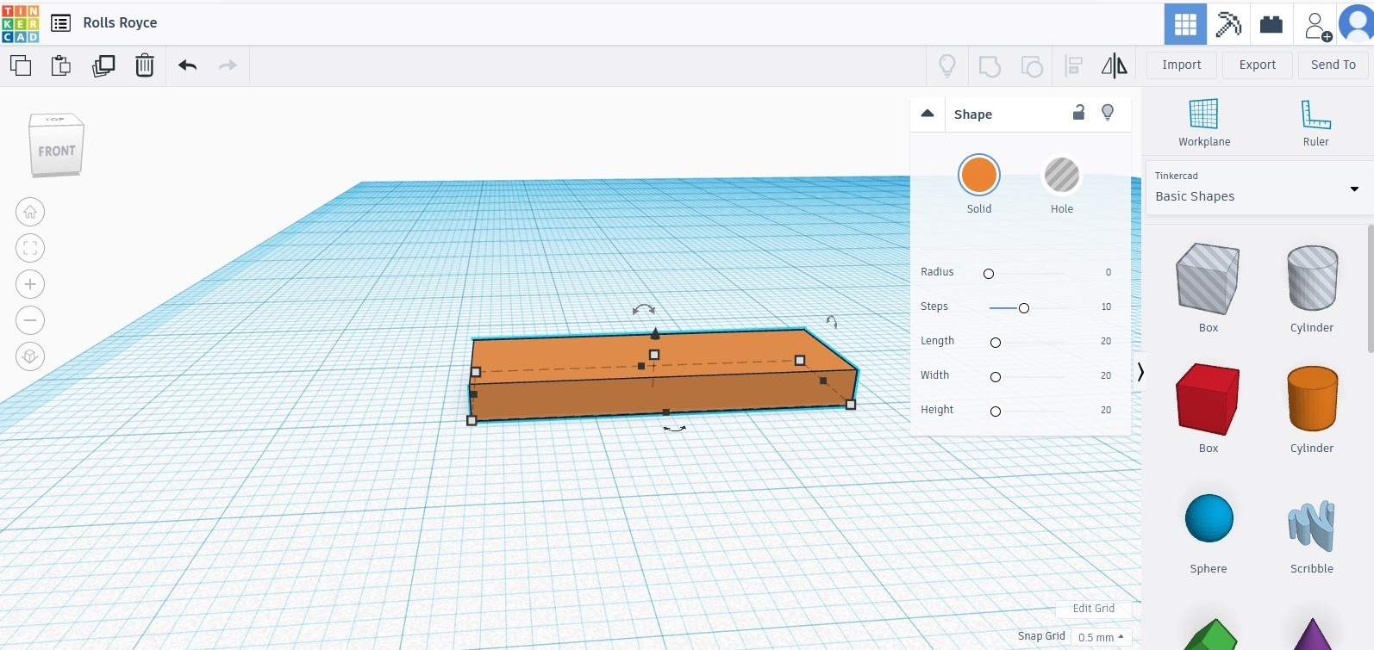Invite a collaborator with person-plus icon
The image size is (1374, 650).
[1318, 26]
